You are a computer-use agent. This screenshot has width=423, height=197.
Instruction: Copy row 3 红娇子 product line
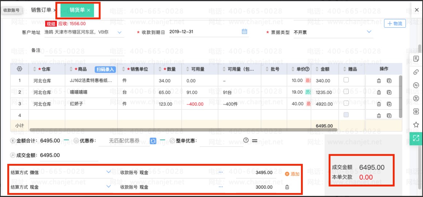(x=389, y=104)
